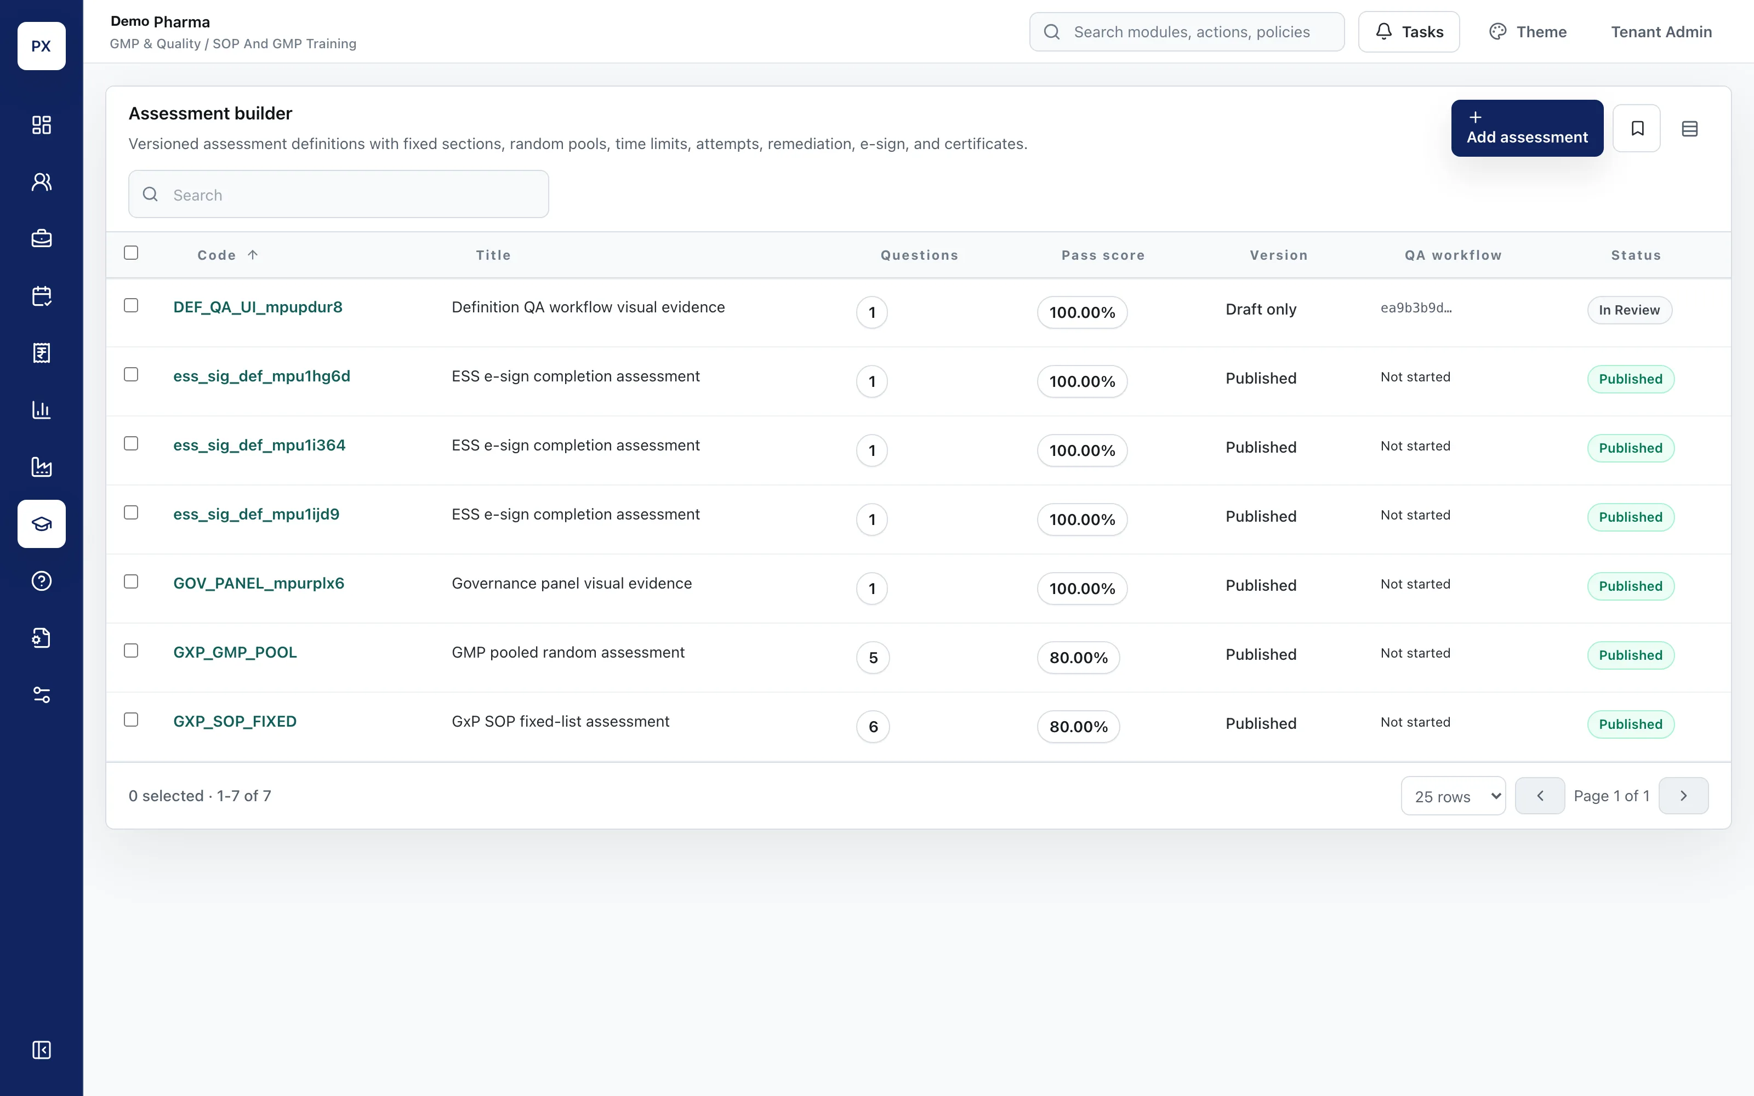Sort by the Code column header
The height and width of the screenshot is (1096, 1754).
pos(227,255)
